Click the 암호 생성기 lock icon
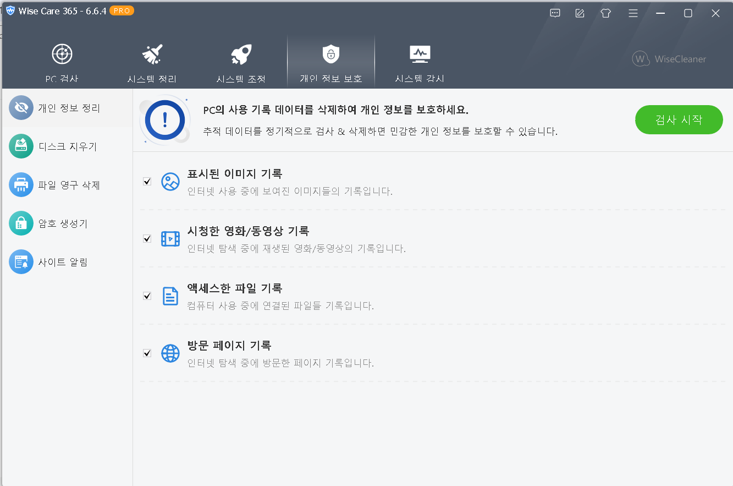 (21, 223)
